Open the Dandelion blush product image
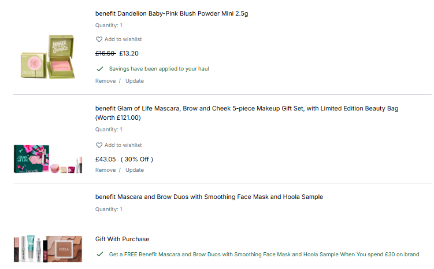This screenshot has width=434, height=269. coord(47,52)
